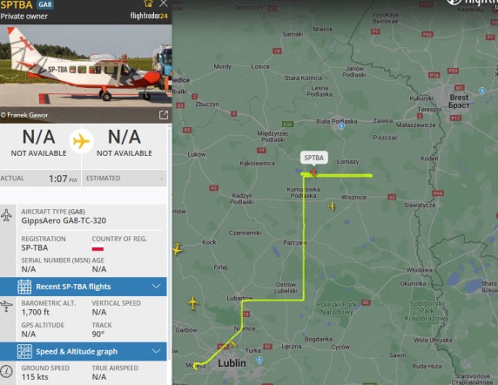Click the blue airport marker near Lublin

coord(259,361)
